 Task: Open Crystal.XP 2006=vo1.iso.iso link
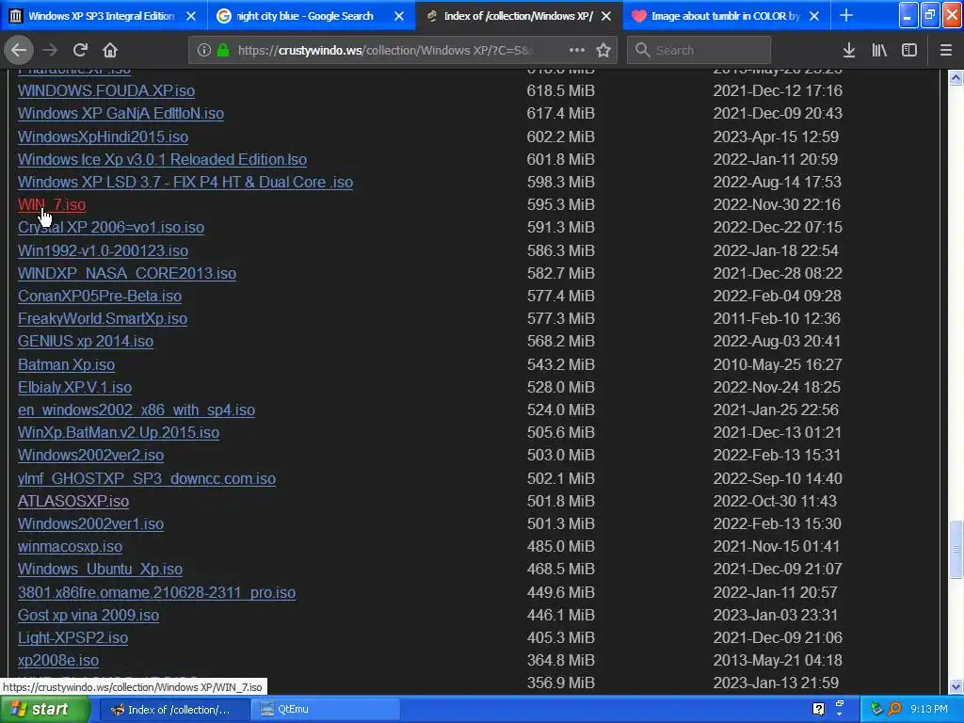pyautogui.click(x=111, y=228)
